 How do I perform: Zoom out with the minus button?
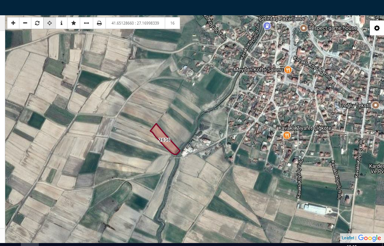[x=25, y=23]
